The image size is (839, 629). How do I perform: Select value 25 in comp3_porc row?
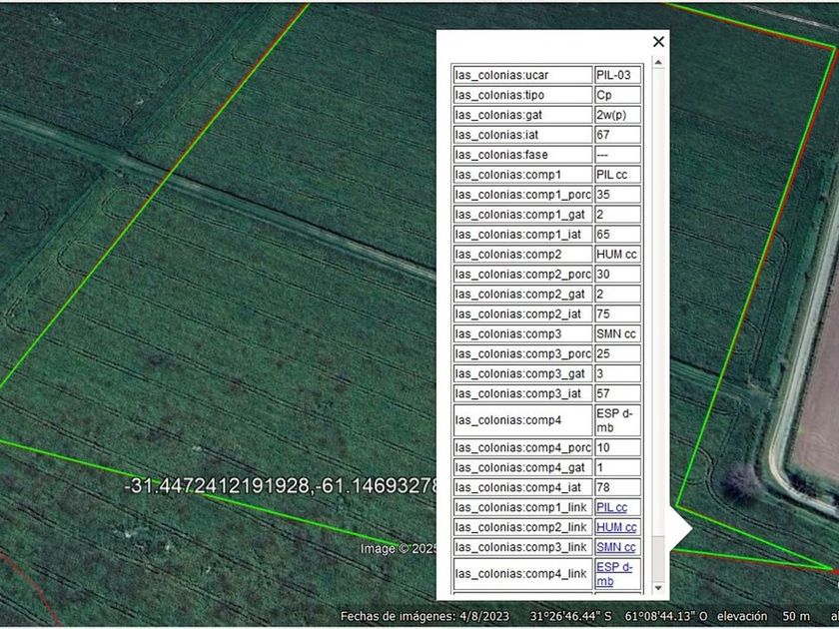617,353
